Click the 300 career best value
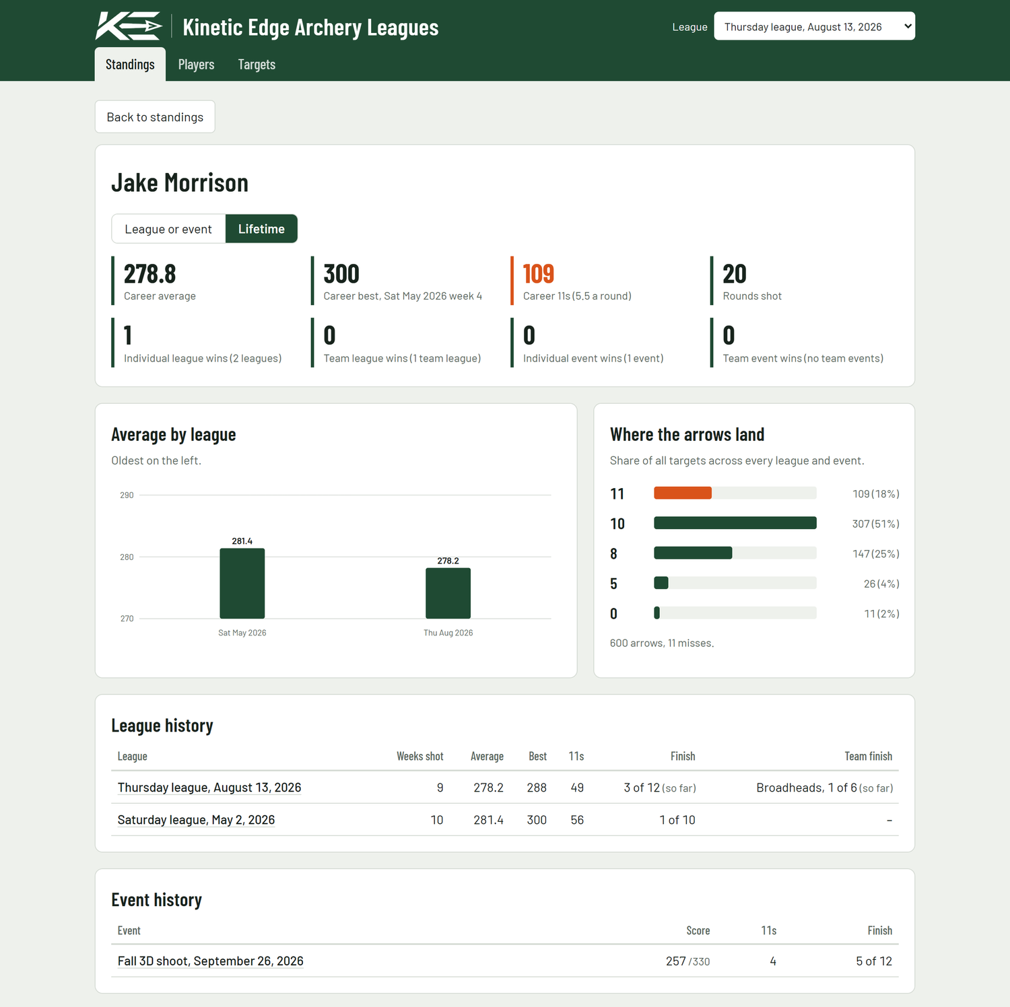 [x=341, y=274]
